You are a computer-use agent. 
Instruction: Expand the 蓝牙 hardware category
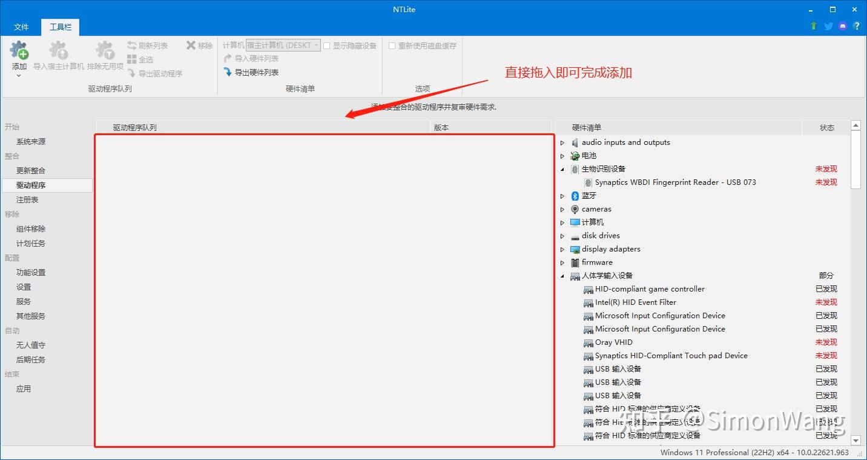click(x=562, y=196)
